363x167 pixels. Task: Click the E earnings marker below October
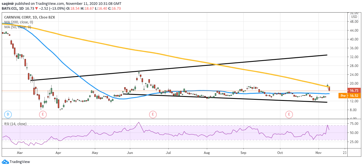click(x=289, y=114)
